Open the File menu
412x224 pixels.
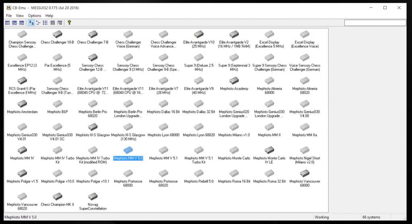click(x=9, y=16)
